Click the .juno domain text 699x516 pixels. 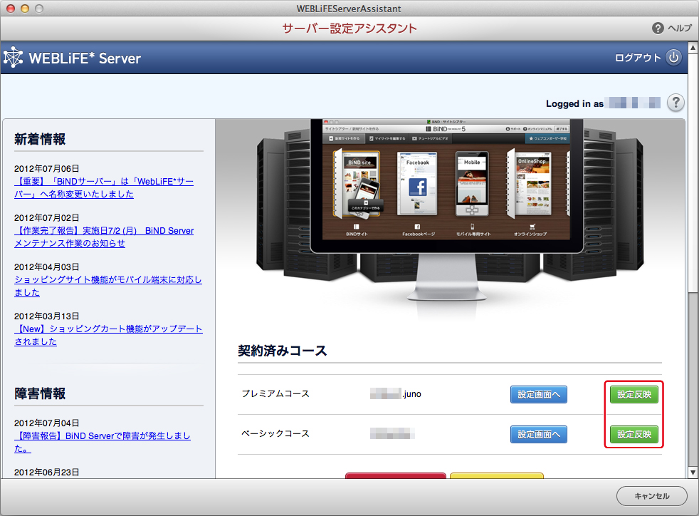pyautogui.click(x=411, y=393)
